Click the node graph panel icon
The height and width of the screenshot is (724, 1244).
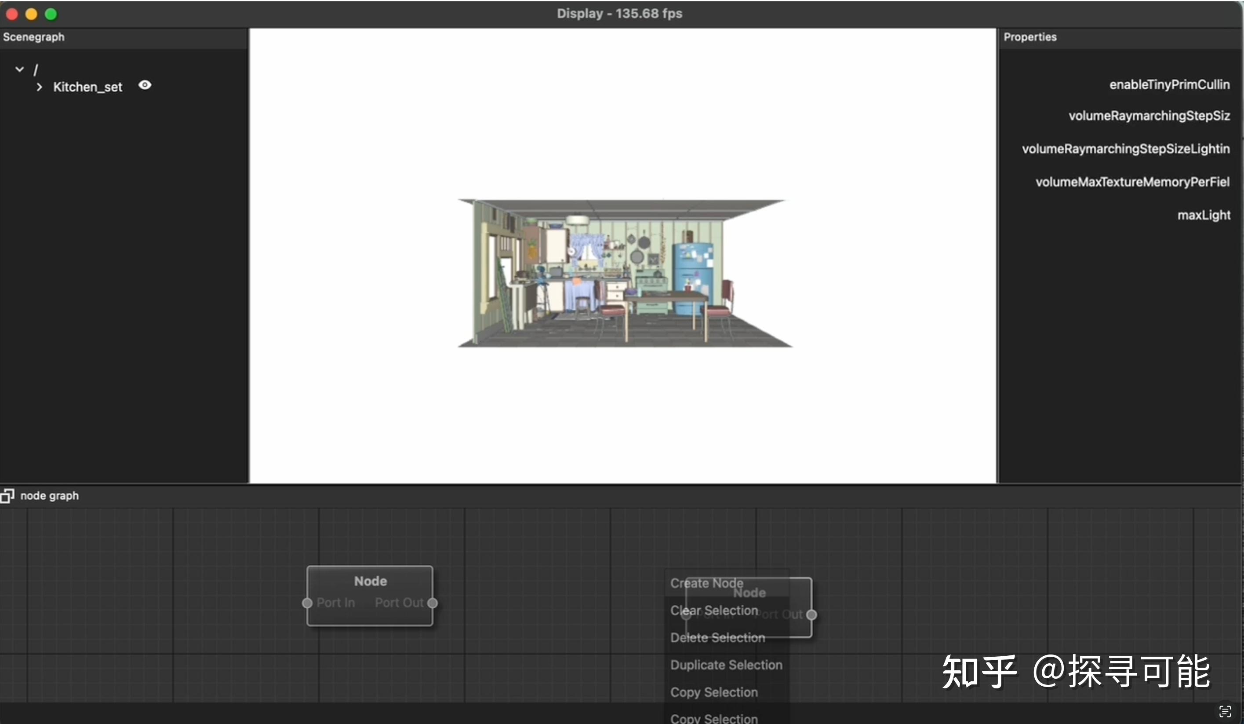(x=8, y=495)
